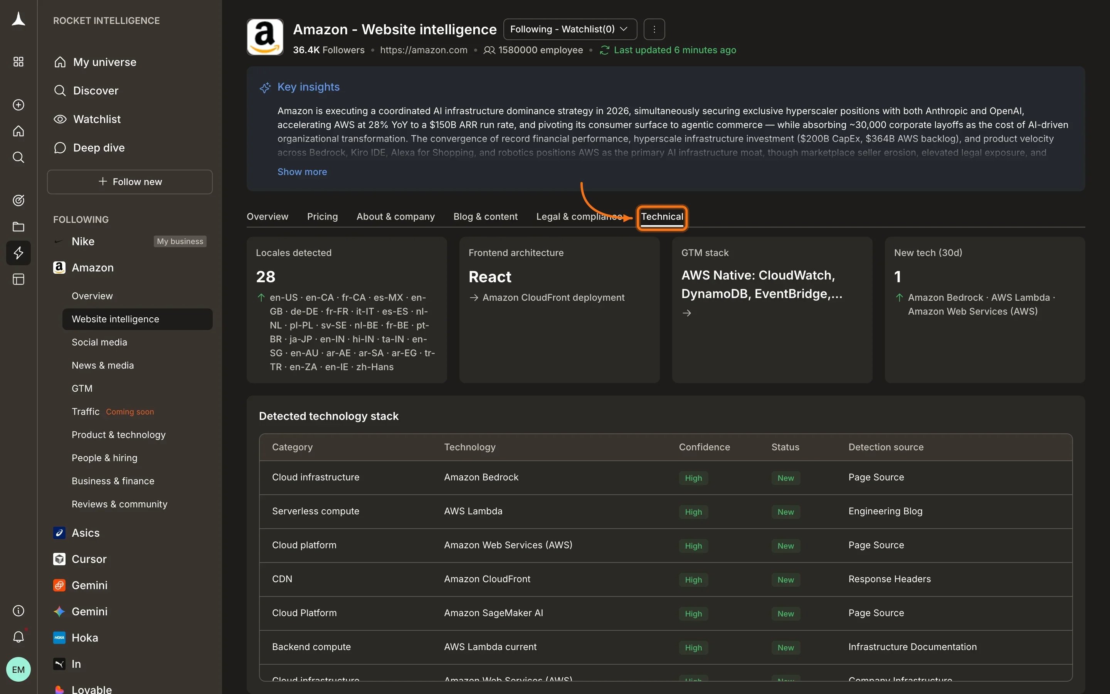Open the three-dot more options button

point(654,29)
